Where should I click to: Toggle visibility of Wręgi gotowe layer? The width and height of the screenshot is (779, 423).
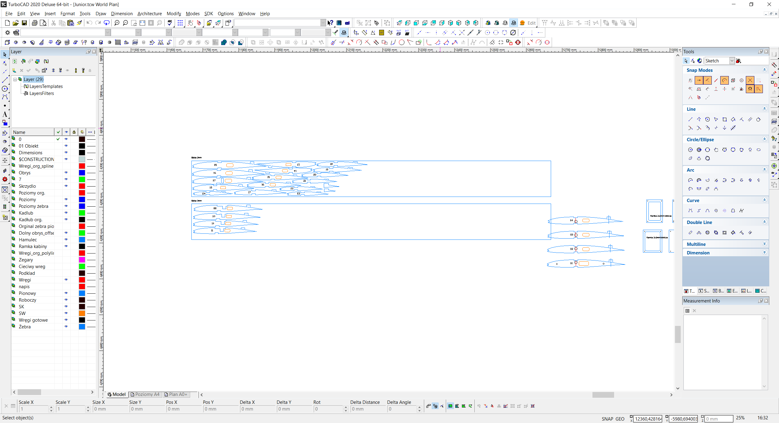[66, 320]
